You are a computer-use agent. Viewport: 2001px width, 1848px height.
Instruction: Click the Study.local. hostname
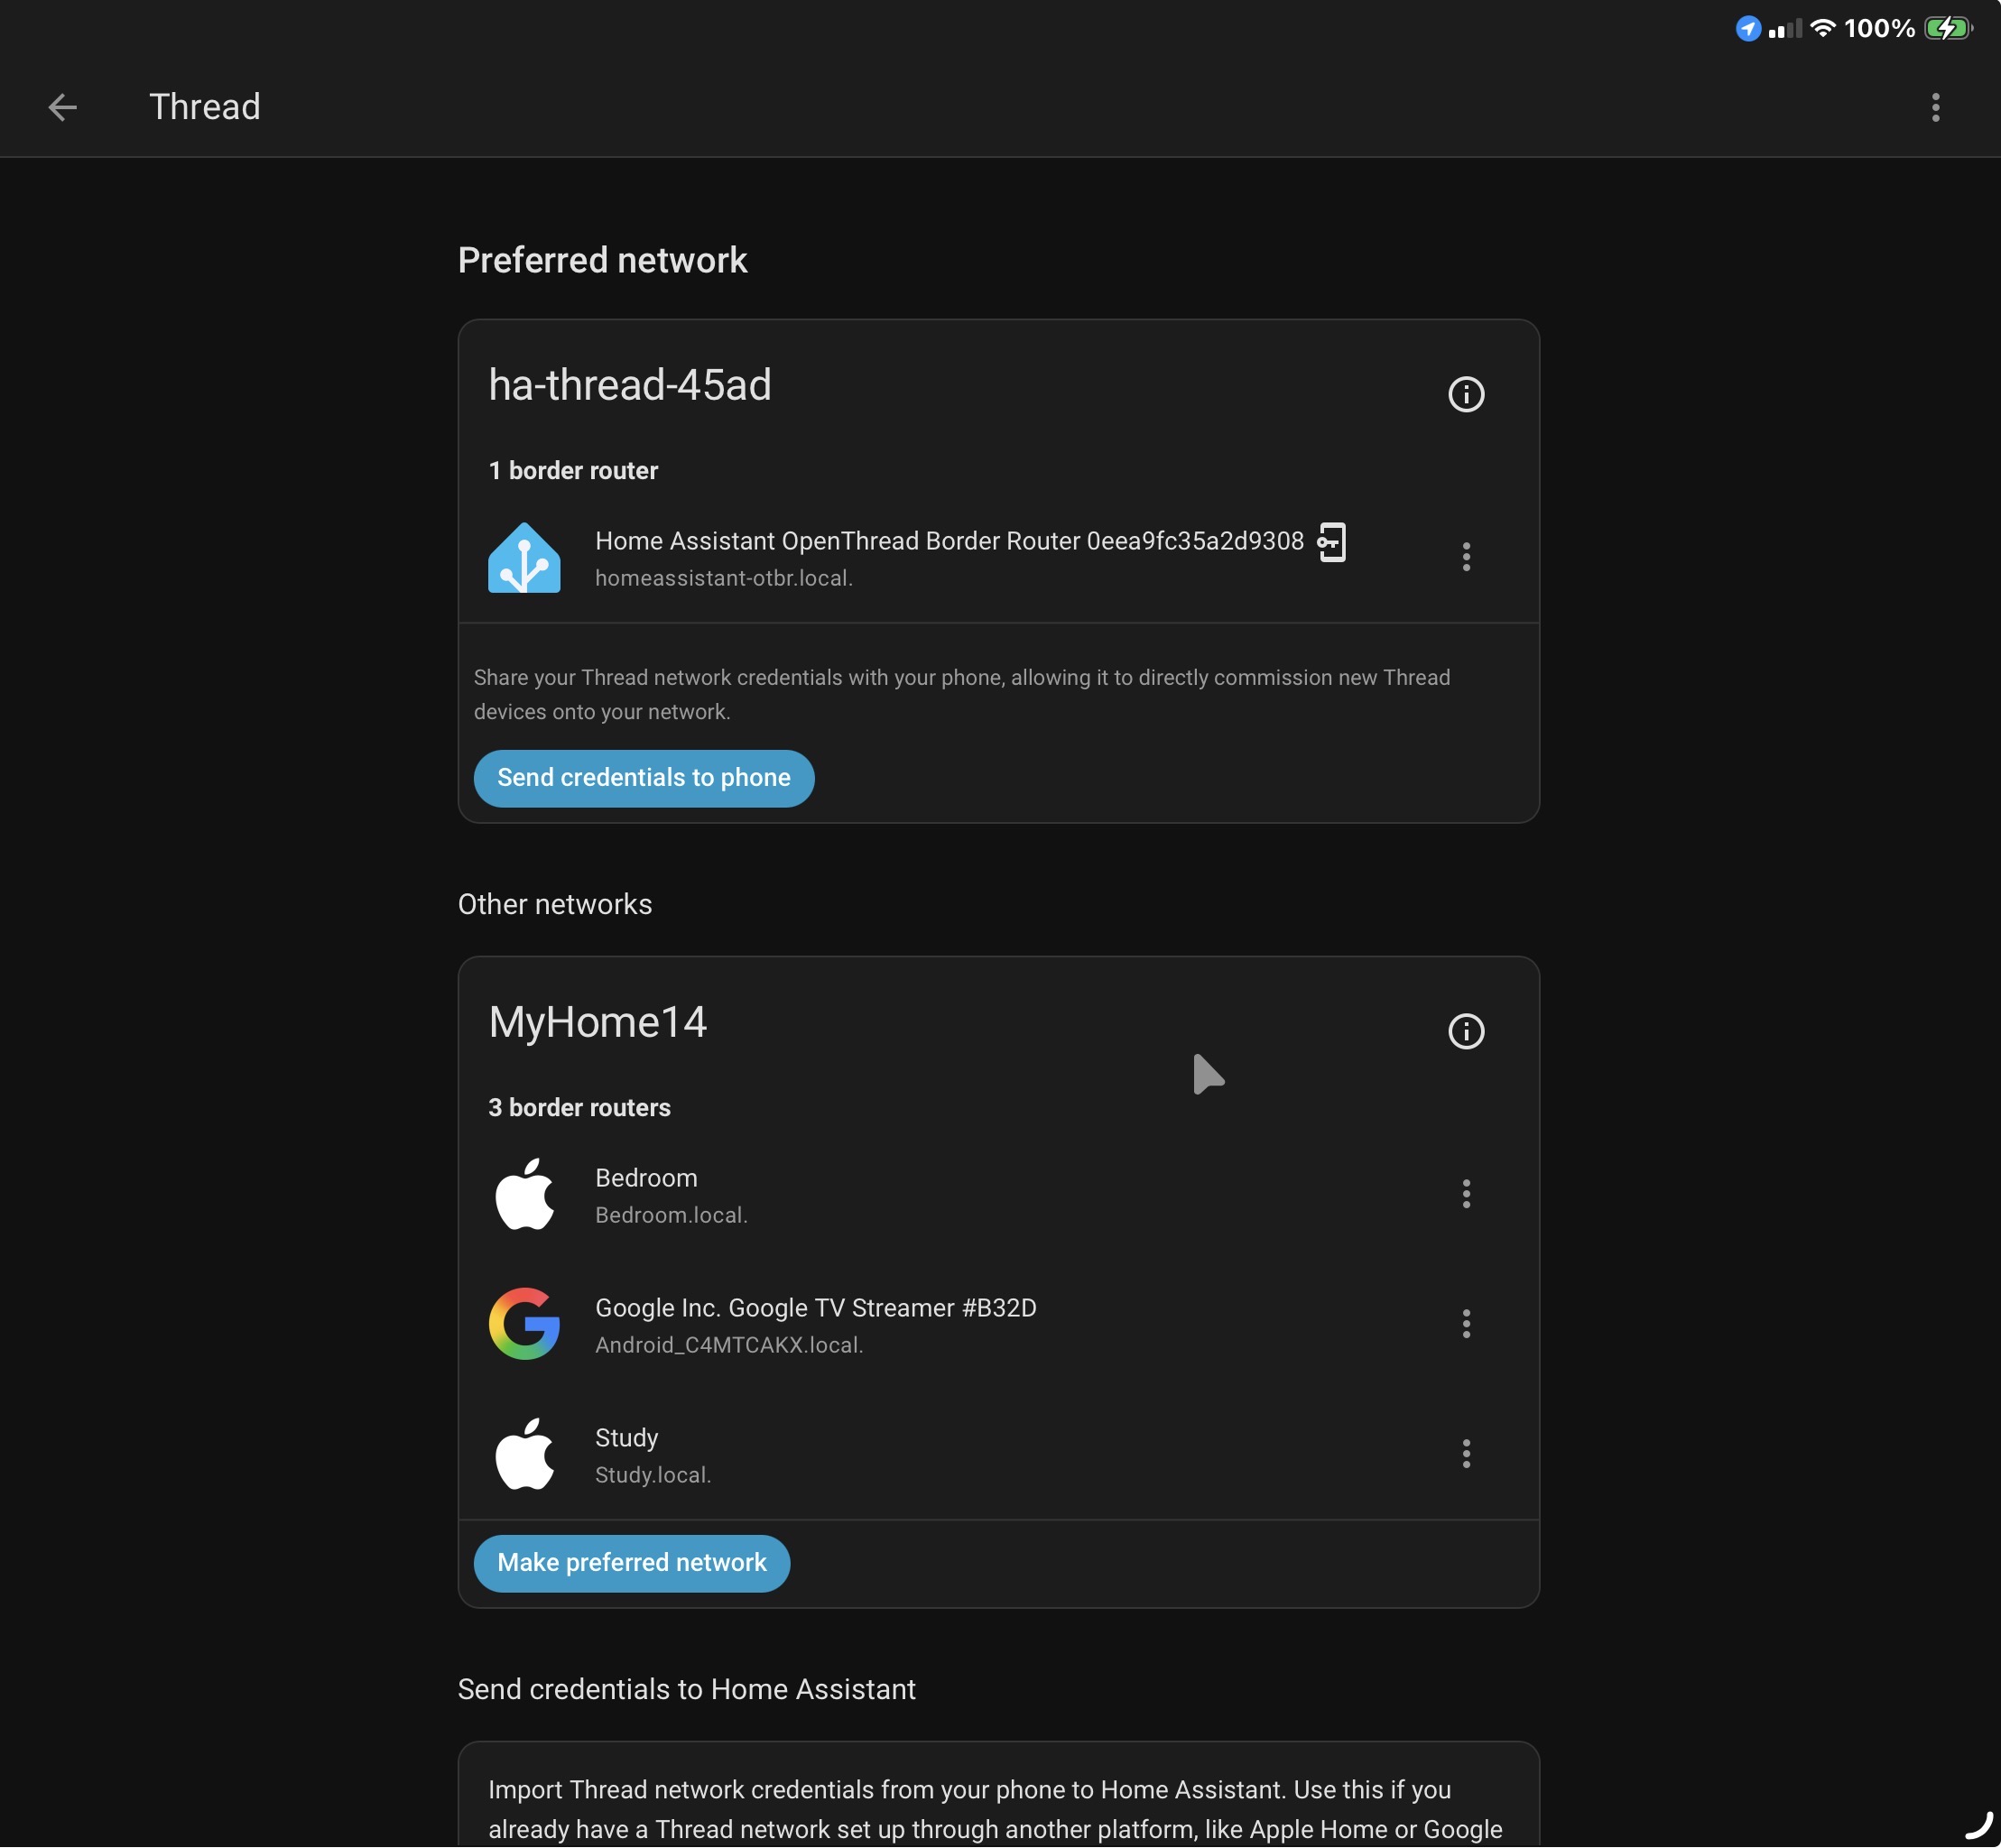click(x=653, y=1475)
